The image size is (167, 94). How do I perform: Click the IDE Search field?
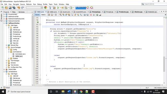(x=154, y=4)
